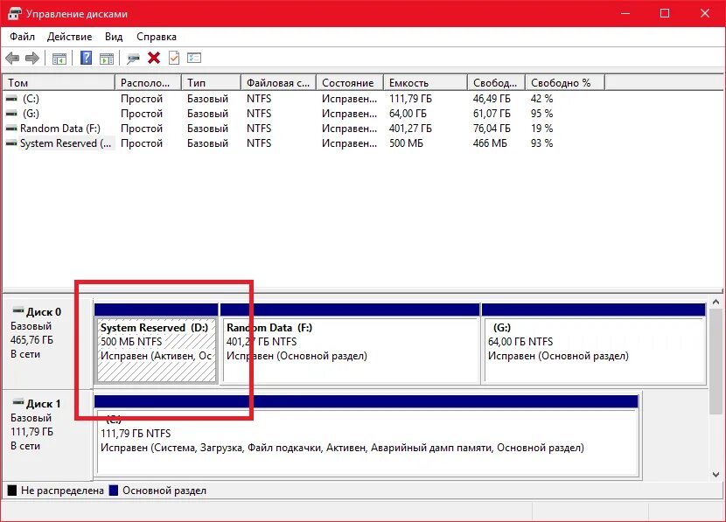Open the Справка menu
This screenshot has width=726, height=522.
157,37
